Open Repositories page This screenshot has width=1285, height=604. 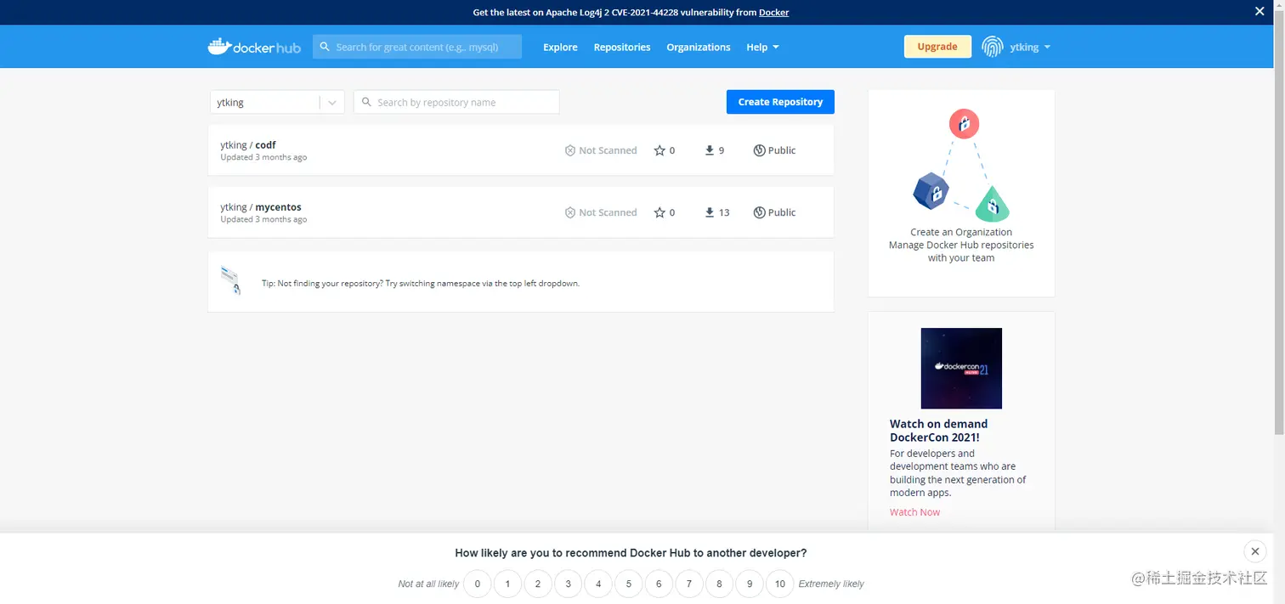click(x=622, y=47)
